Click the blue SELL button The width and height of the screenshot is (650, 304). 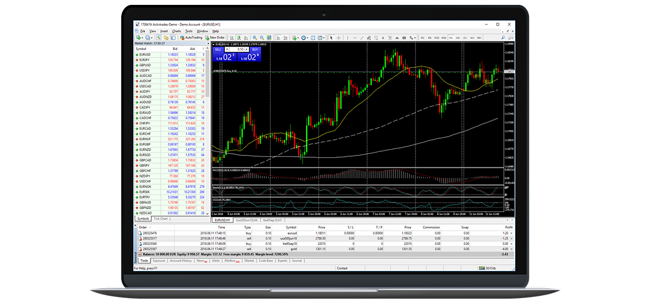tap(219, 49)
